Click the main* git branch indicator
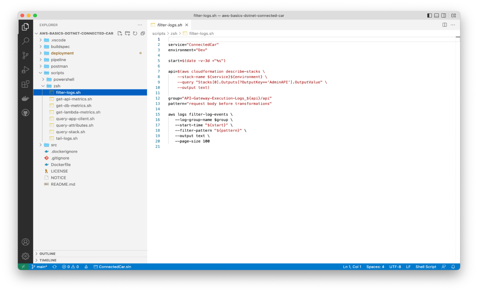 (39, 267)
